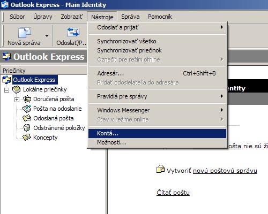This screenshot has width=268, height=214.
Task: Open the Zobraziť menu
Action: [x=72, y=17]
